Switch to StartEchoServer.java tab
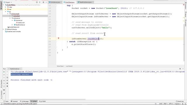This screenshot has width=187, height=105. pyautogui.click(x=86, y=2)
